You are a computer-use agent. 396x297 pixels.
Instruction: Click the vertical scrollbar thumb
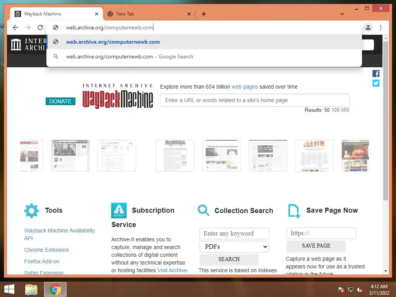(x=386, y=121)
